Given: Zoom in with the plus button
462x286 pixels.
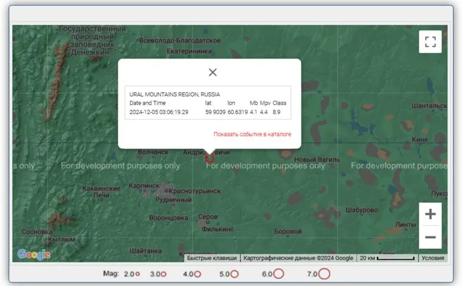Looking at the screenshot, I should click(430, 214).
